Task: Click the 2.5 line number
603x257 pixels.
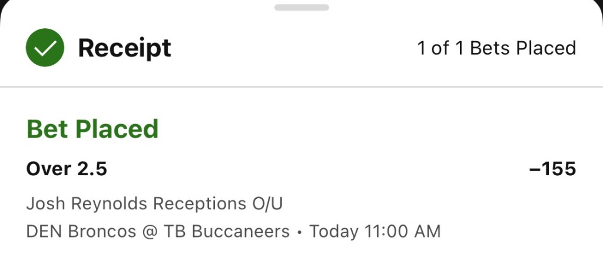Action: (x=92, y=169)
